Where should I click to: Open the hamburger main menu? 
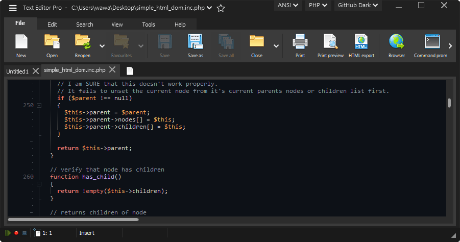[13, 8]
